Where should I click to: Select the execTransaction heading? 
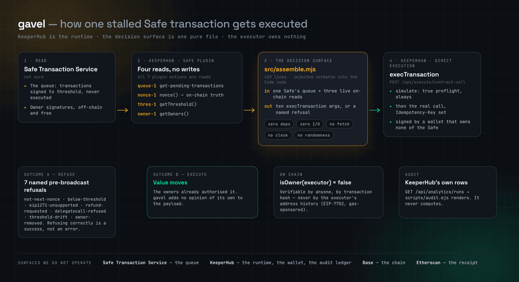click(414, 75)
